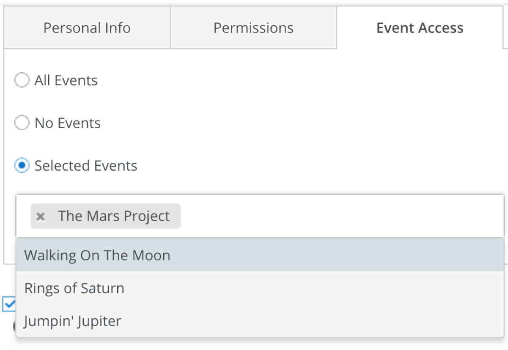Click the highlighted Walking On The Moon entry
508x350 pixels.
98,255
